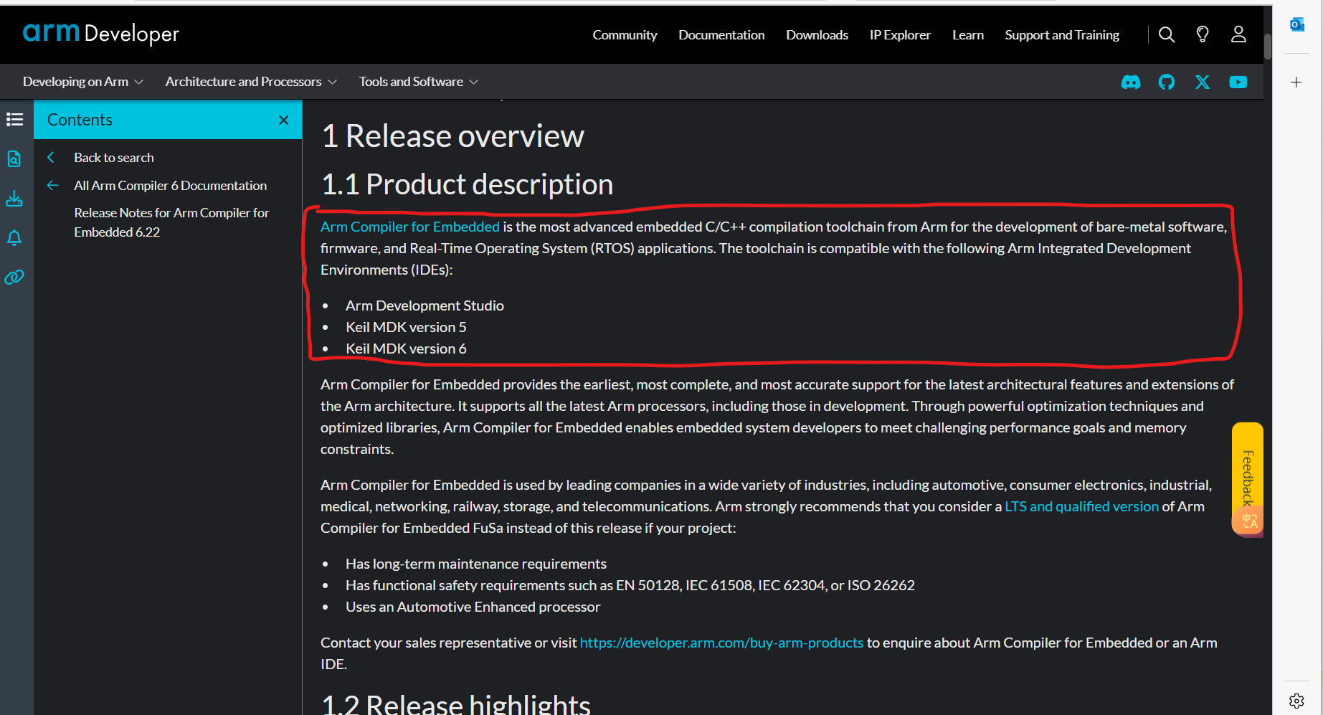Click the Back to search link

tap(114, 157)
